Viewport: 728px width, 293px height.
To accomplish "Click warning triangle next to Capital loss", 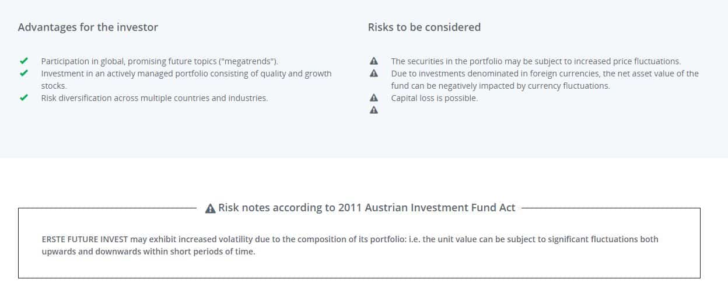I will 374,98.
